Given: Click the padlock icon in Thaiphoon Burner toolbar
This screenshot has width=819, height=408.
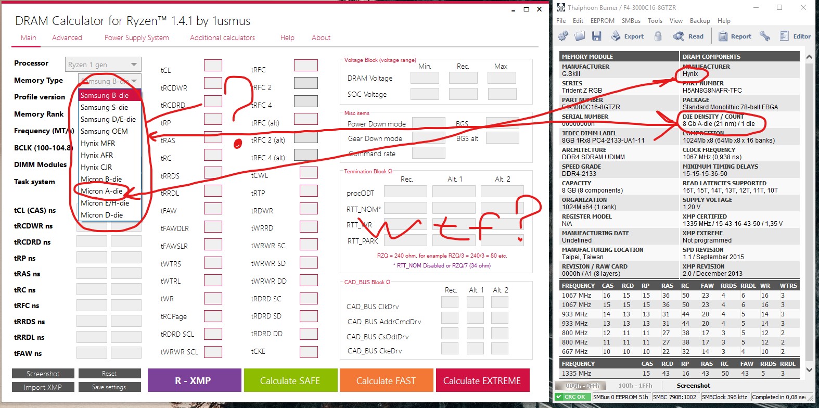Looking at the screenshot, I should point(658,36).
